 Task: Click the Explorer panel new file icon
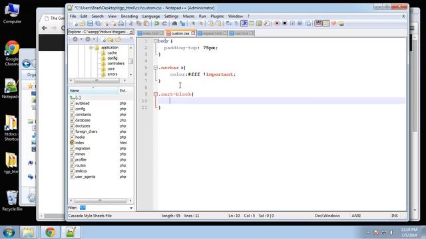[103, 40]
